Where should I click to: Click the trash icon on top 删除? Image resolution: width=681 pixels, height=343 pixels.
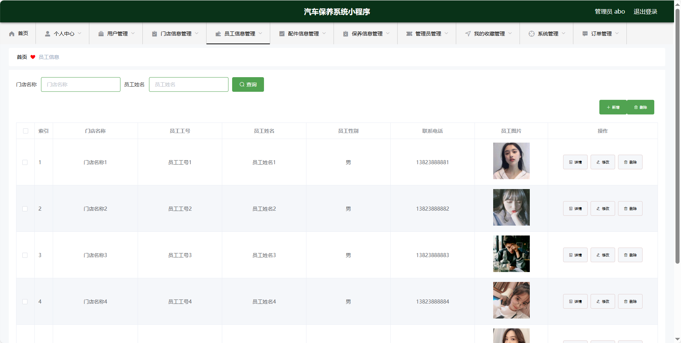click(636, 108)
